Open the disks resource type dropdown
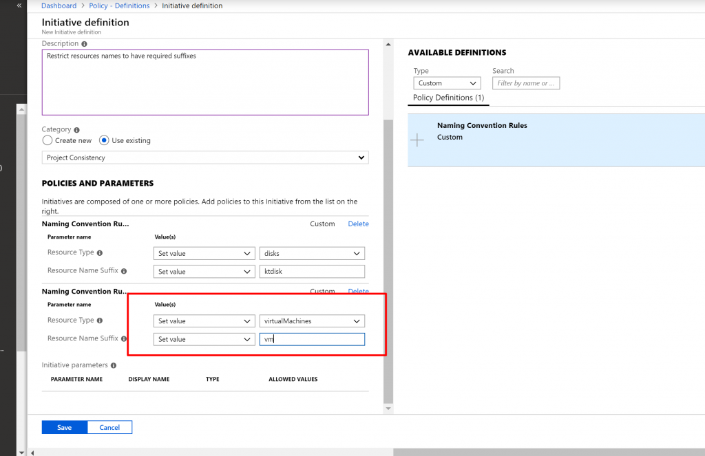This screenshot has width=705, height=456. (312, 253)
